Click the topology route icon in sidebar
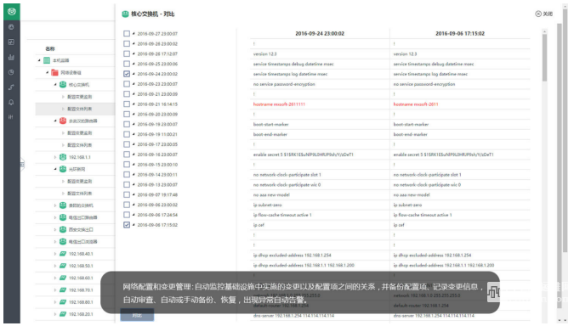The height and width of the screenshot is (326, 574). coord(11,87)
